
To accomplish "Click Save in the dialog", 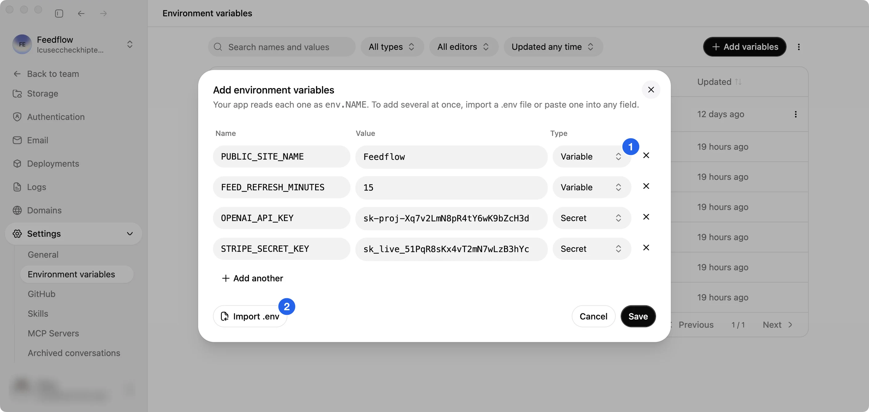I will (638, 316).
